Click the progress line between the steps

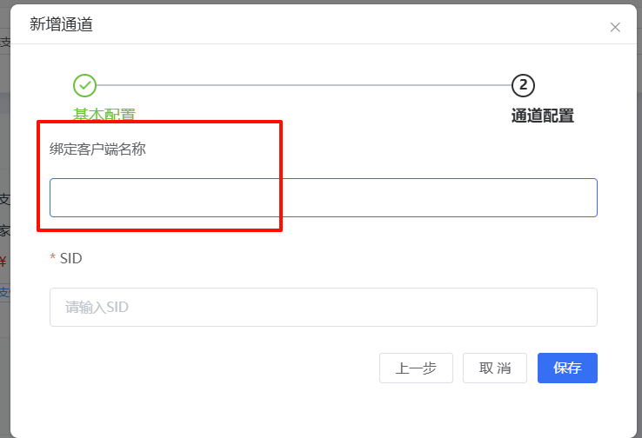[304, 85]
